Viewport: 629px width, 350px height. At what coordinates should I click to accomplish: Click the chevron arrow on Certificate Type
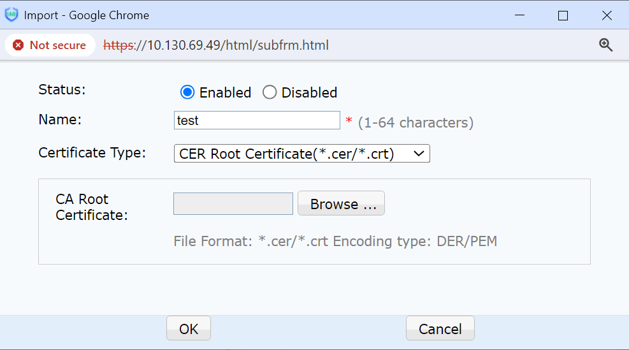coord(419,154)
